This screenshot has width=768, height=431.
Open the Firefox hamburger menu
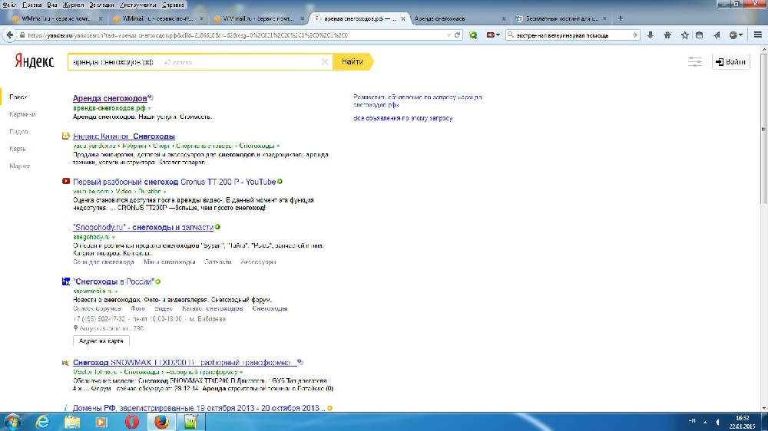[758, 35]
